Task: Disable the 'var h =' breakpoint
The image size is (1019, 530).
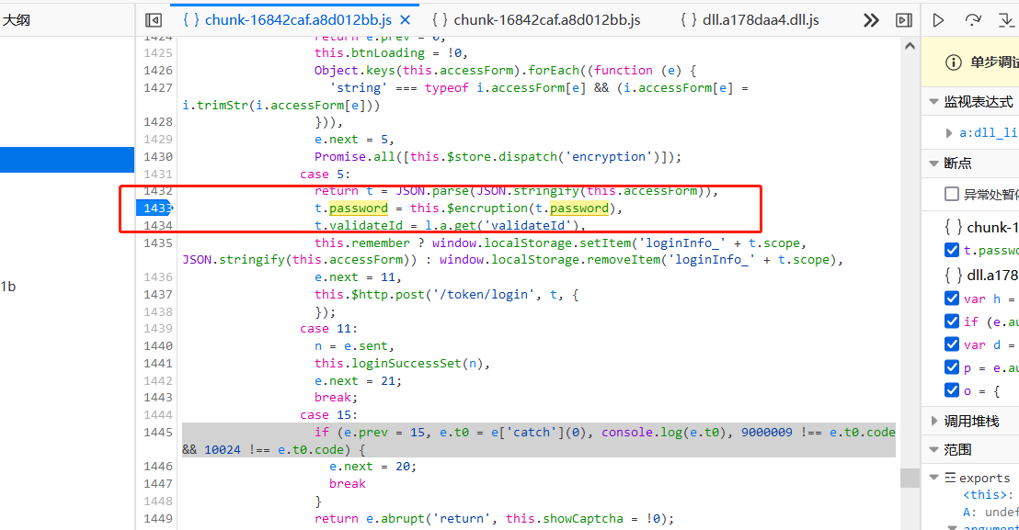Action: click(952, 298)
